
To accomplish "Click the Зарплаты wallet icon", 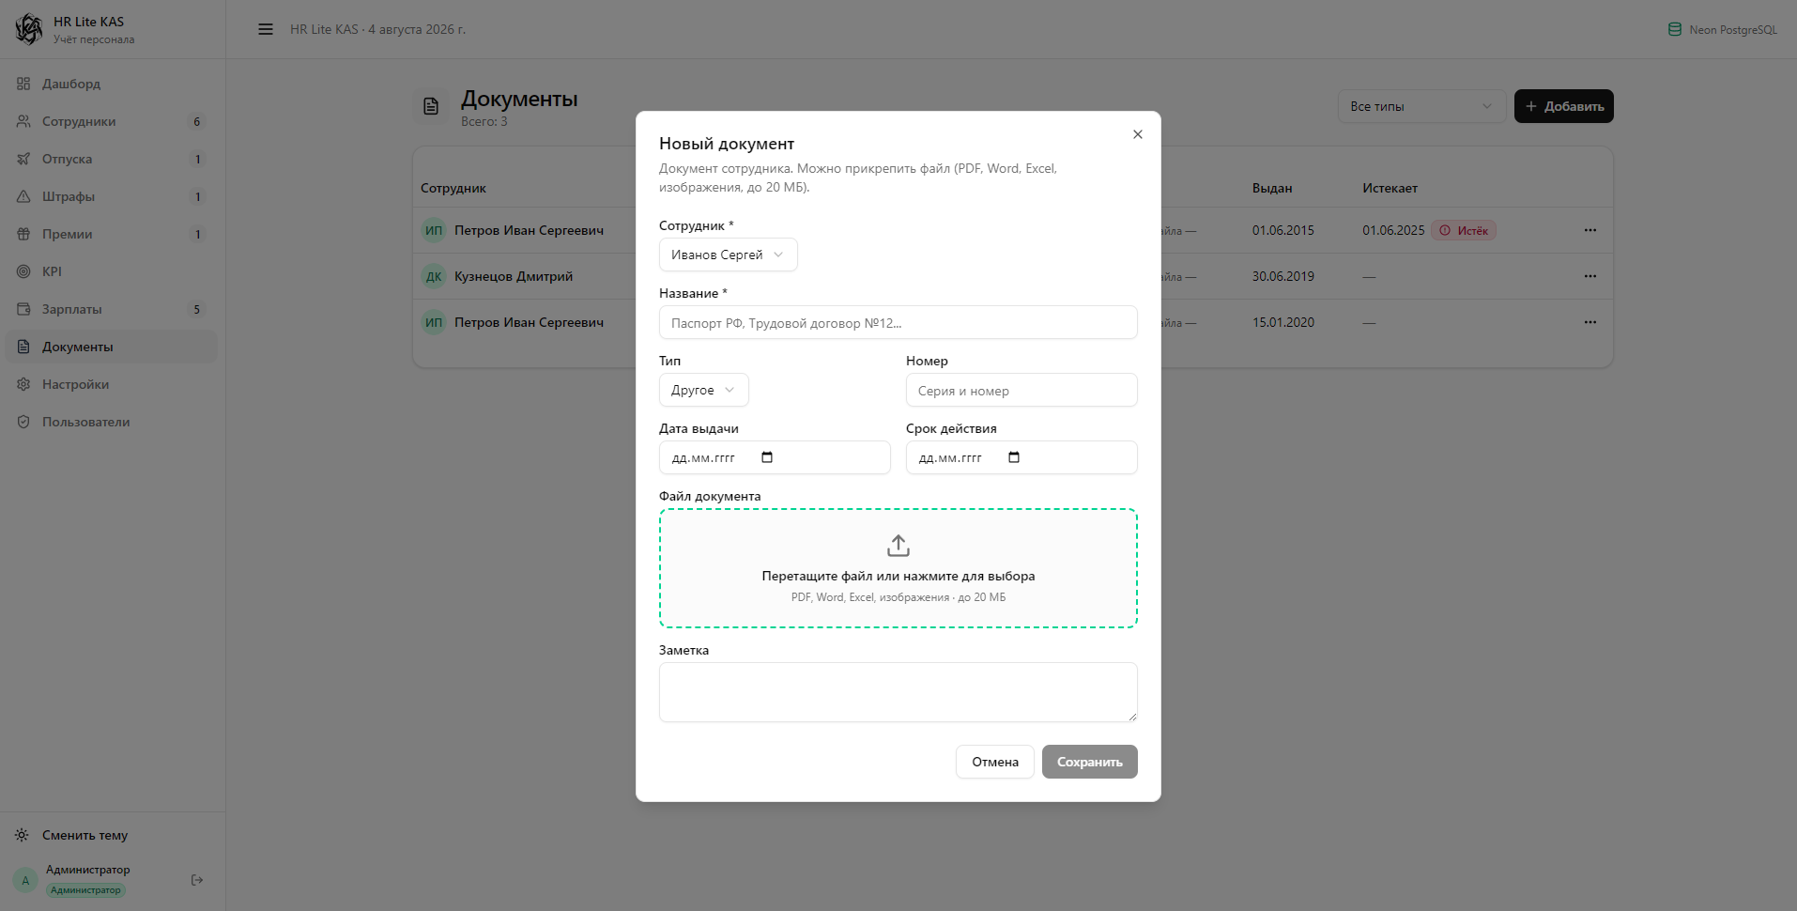I will click(x=23, y=309).
